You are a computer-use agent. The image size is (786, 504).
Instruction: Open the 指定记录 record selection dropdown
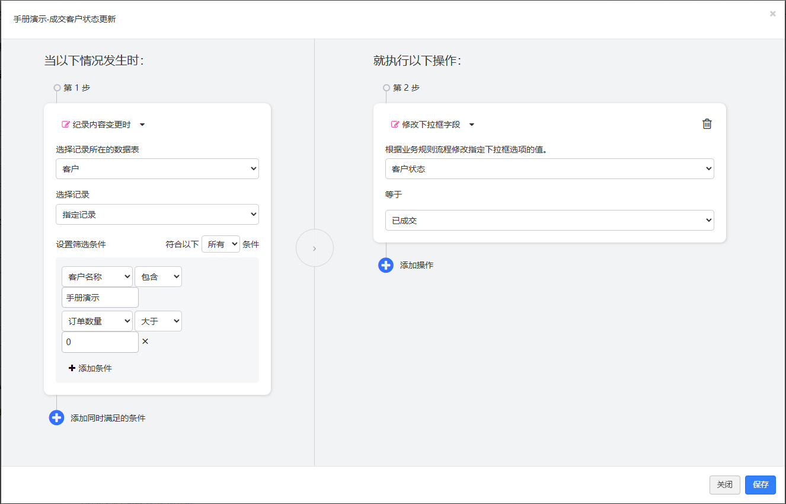[157, 214]
